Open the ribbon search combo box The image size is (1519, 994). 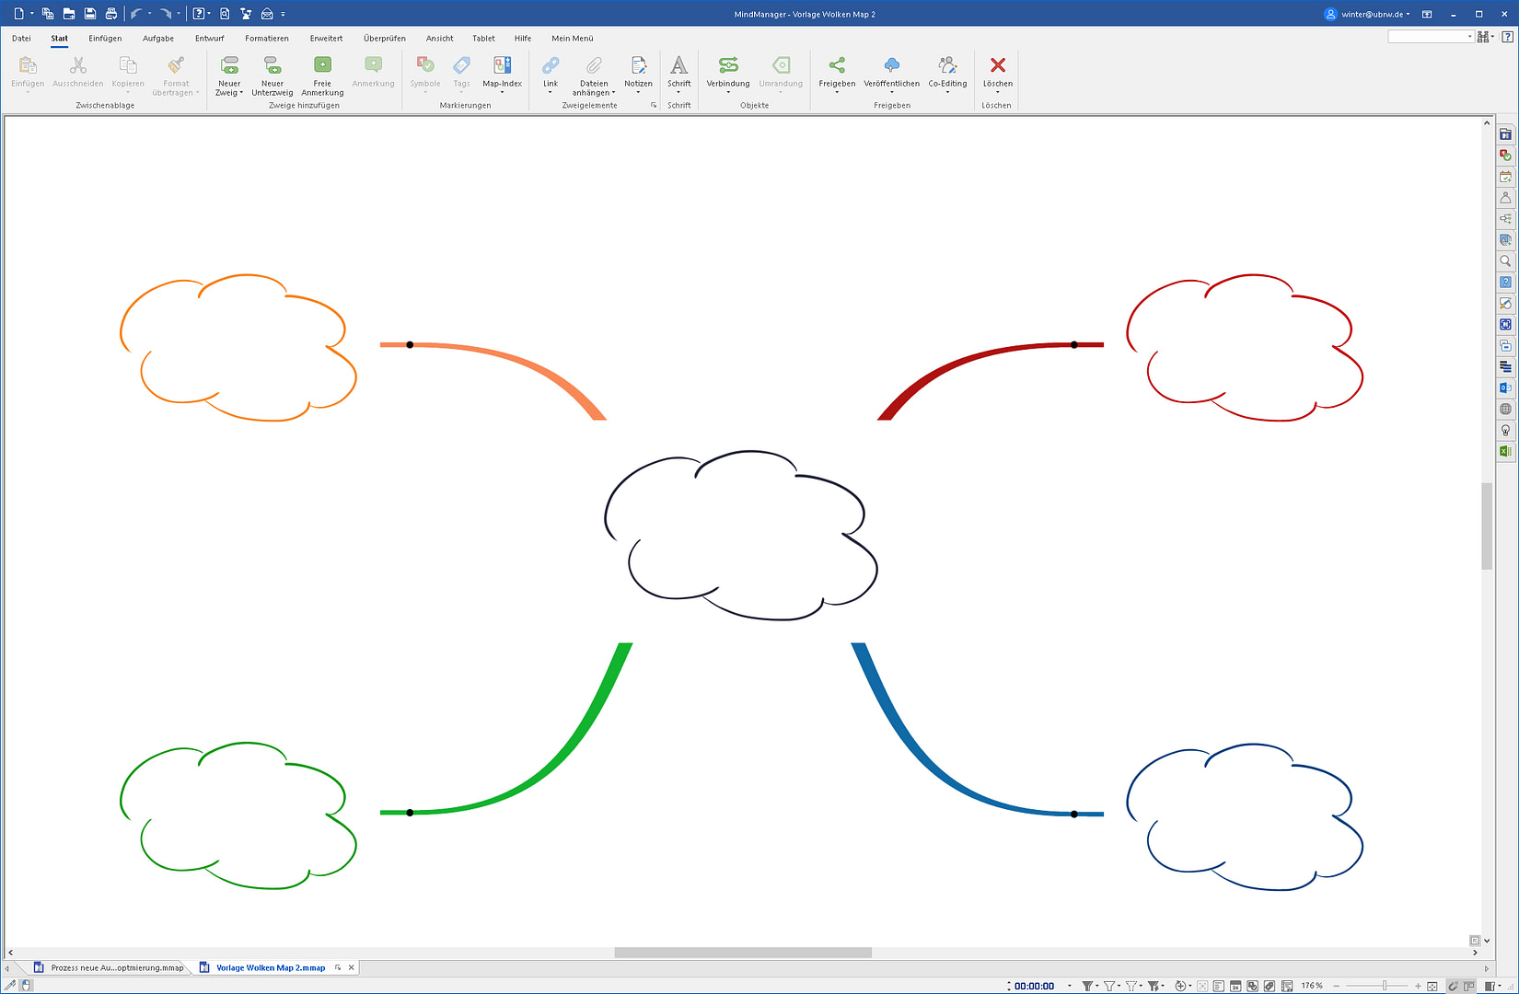[x=1431, y=37]
